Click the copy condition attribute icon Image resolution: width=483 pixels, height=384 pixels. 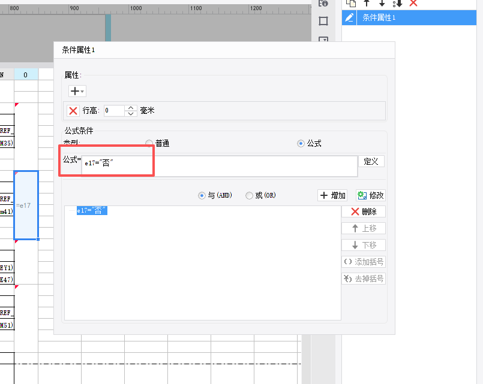coord(351,3)
